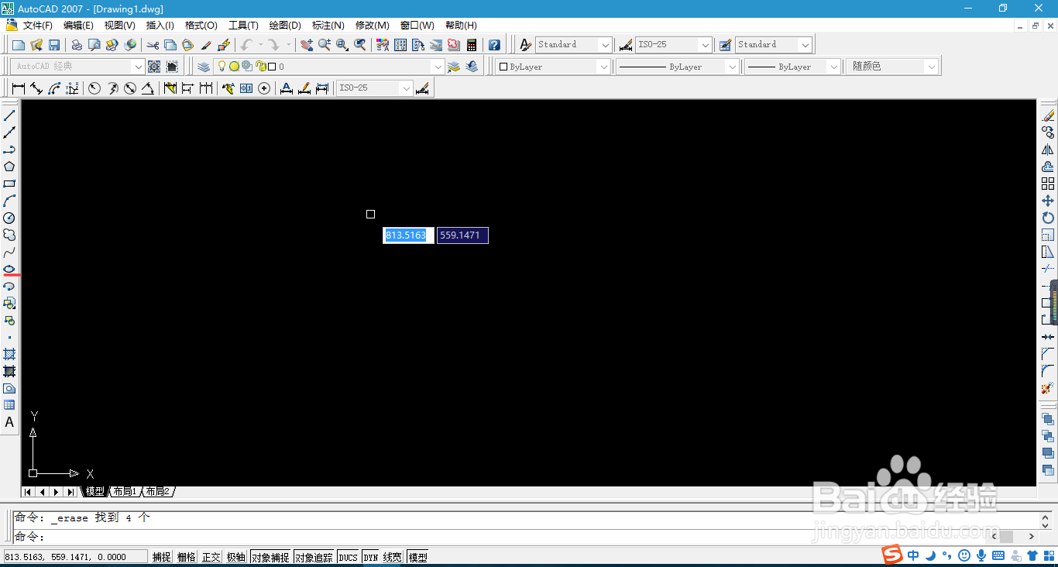1058x567 pixels.
Task: Toggle 线宽 lineweight display
Action: pos(393,557)
